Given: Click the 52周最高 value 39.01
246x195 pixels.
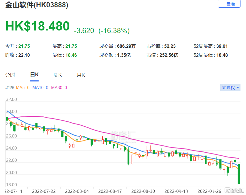Looking at the screenshot, I should pyautogui.click(x=222, y=46).
